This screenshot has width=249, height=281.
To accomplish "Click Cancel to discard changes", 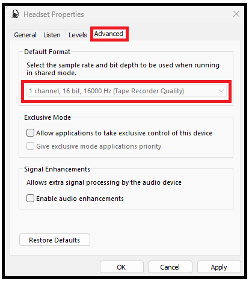I will click(170, 267).
